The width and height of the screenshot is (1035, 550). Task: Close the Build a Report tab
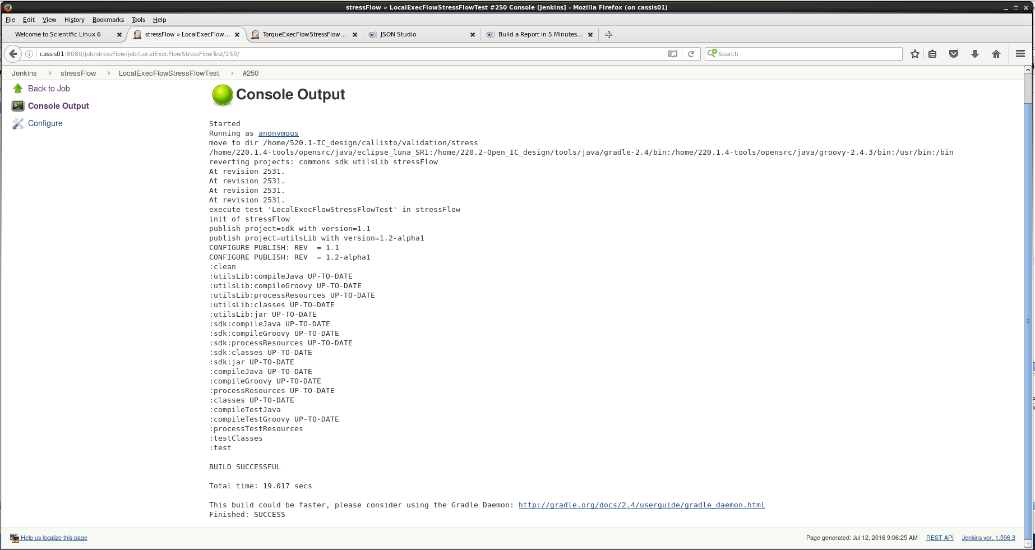[x=590, y=35]
